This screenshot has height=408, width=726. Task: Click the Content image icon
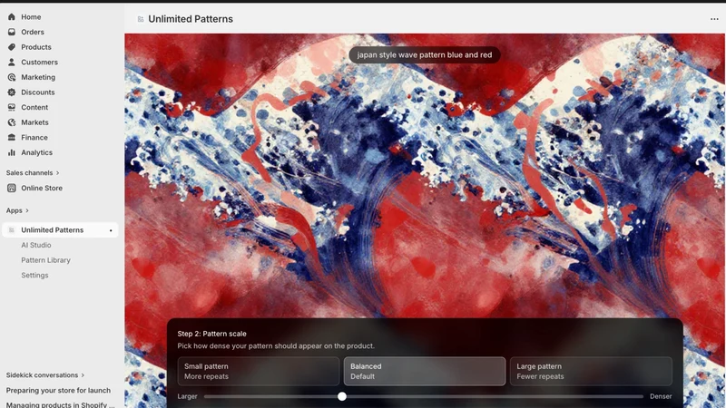pos(12,107)
